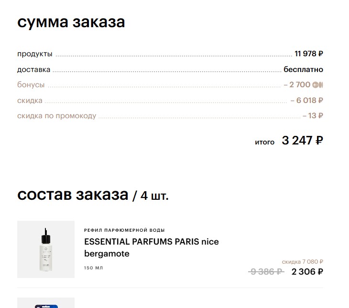The height and width of the screenshot is (308, 349).
Task: Click the discount amount – 6 018 ₽
Action: [306, 101]
